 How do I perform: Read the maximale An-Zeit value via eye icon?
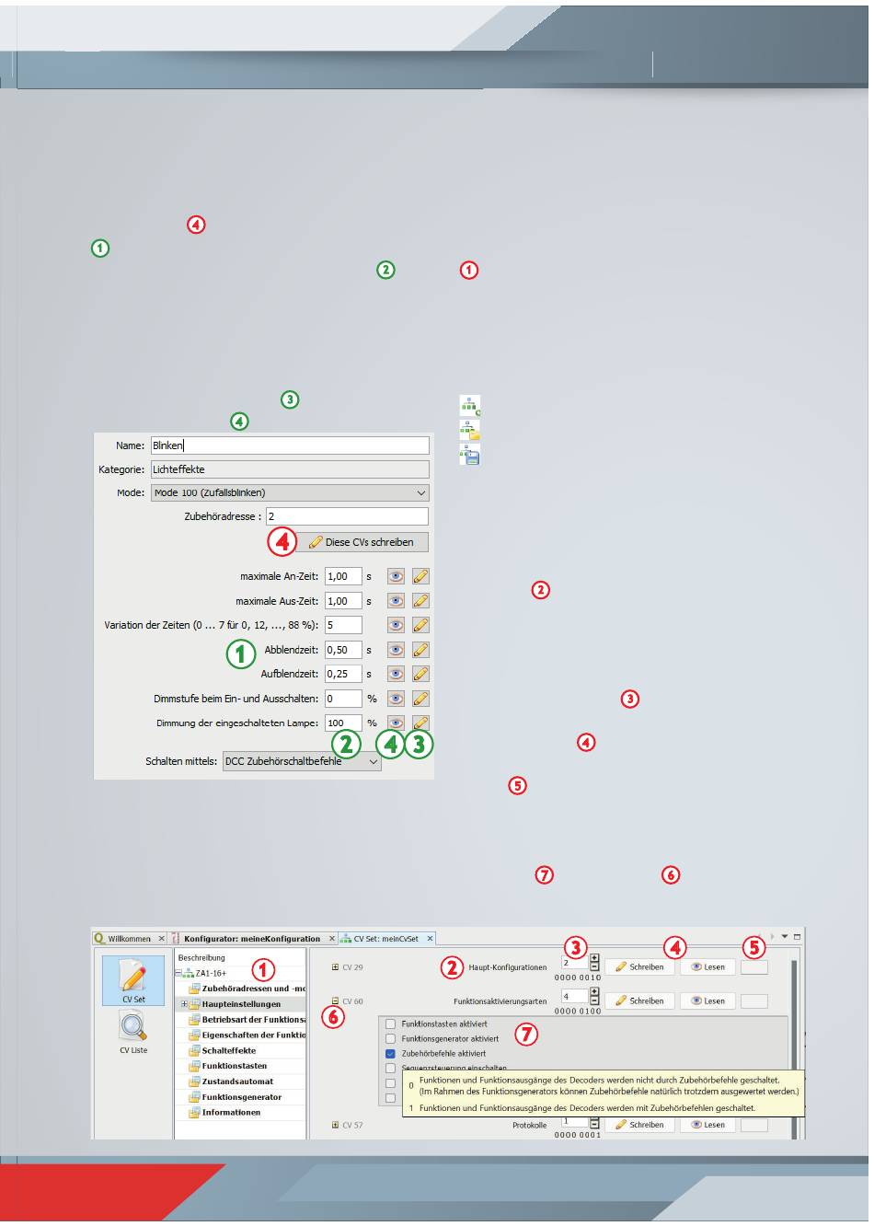tap(396, 576)
